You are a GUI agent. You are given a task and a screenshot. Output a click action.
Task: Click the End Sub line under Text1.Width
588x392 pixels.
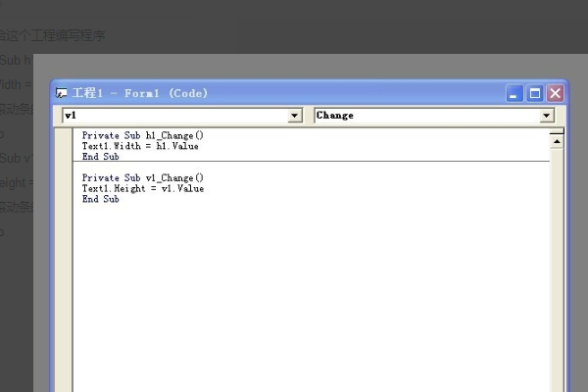pyautogui.click(x=101, y=157)
